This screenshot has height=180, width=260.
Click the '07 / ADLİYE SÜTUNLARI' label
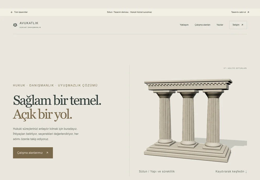[x=235, y=68]
